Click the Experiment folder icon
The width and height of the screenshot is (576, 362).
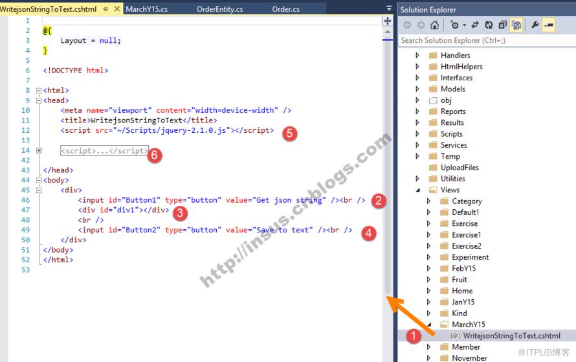(444, 257)
